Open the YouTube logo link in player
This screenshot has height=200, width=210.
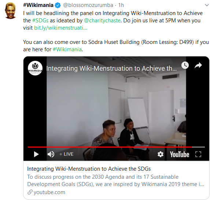point(180,154)
